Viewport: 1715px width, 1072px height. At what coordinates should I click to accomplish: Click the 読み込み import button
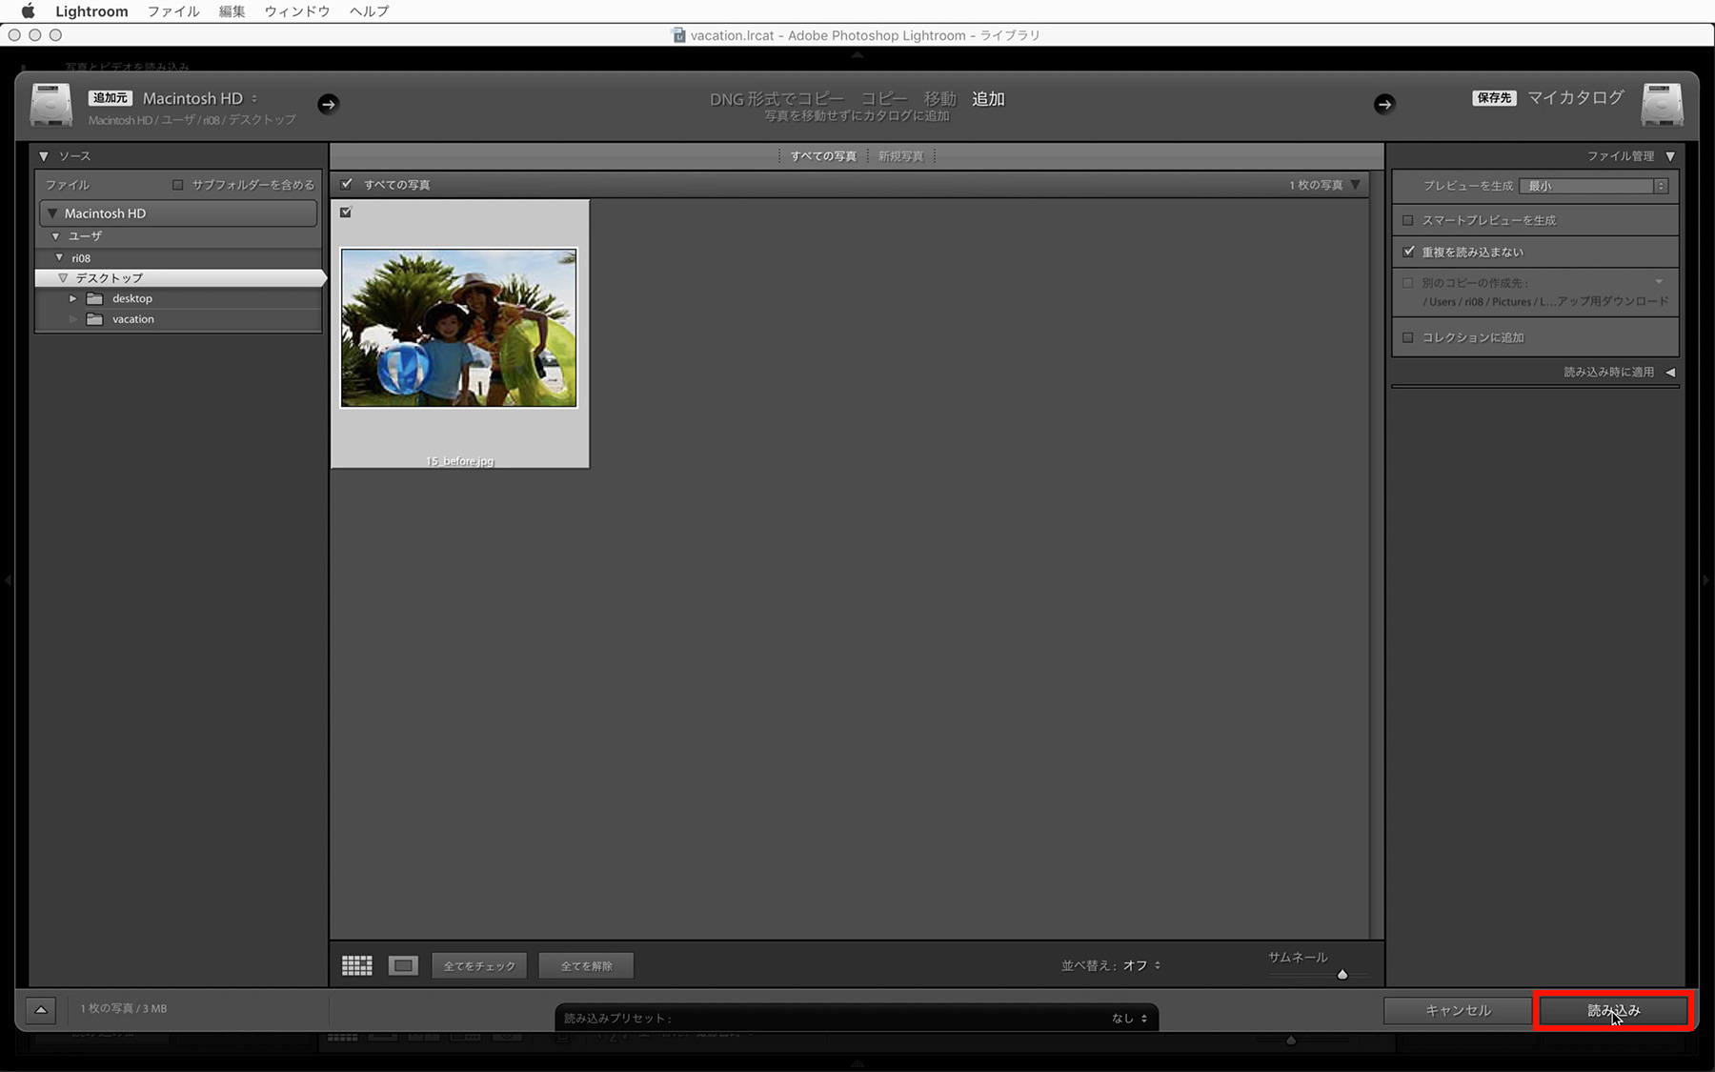pyautogui.click(x=1614, y=1010)
